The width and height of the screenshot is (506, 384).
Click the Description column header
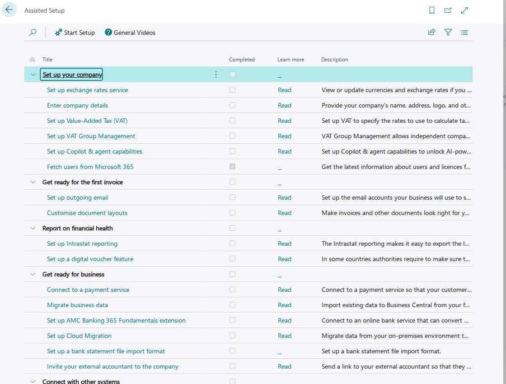pos(335,60)
